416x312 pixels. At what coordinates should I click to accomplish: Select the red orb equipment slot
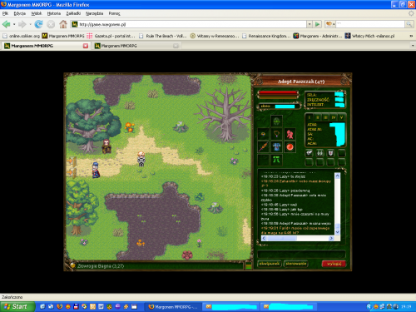290,146
